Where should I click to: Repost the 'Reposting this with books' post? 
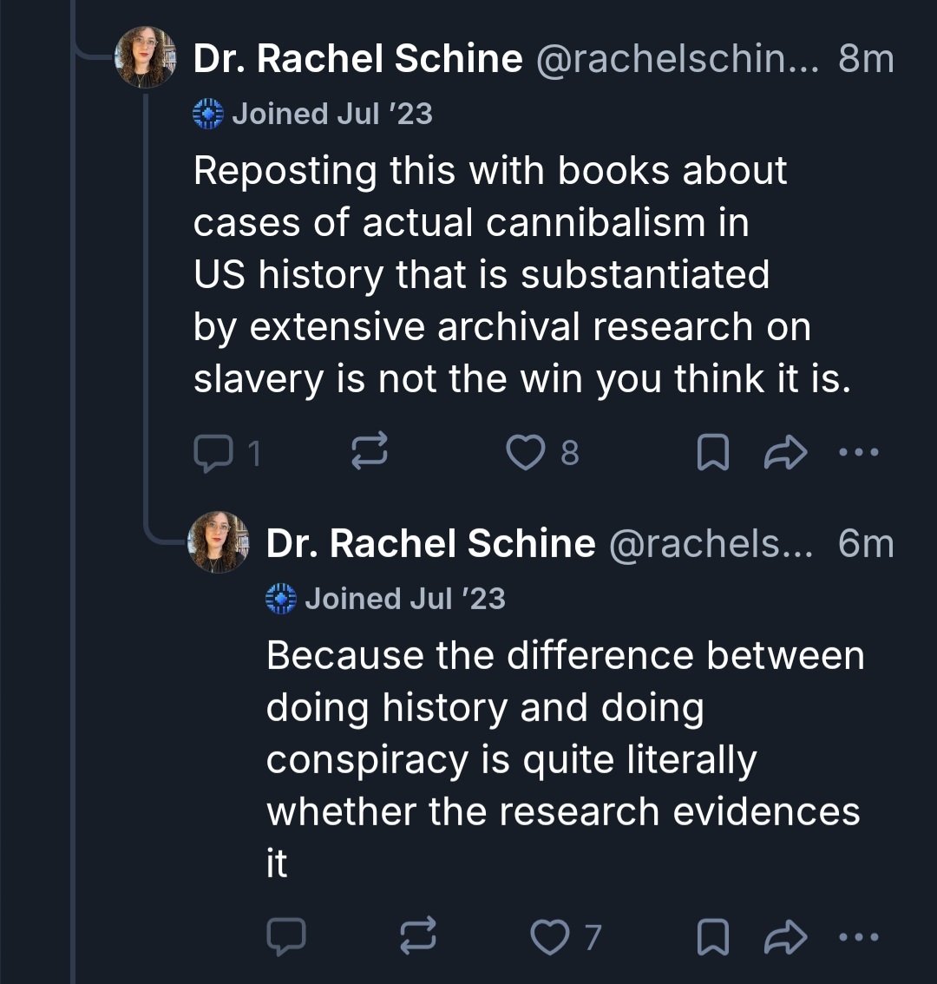click(369, 453)
